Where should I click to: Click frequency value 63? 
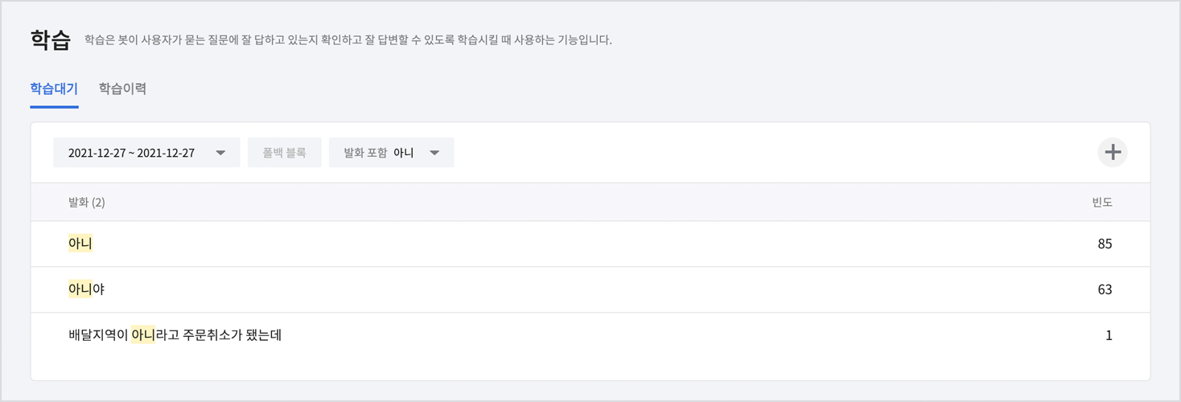(x=1105, y=289)
